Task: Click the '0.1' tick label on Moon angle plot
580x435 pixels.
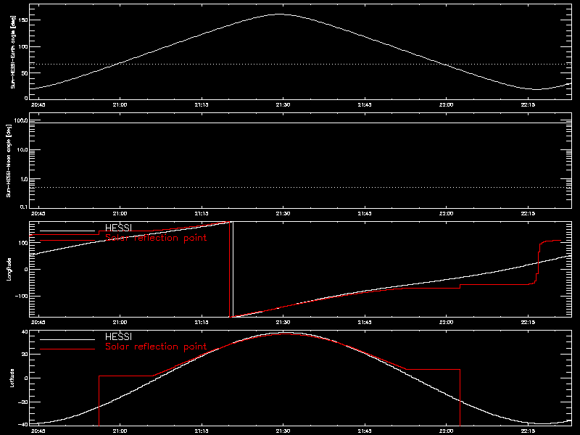Action: [23, 207]
